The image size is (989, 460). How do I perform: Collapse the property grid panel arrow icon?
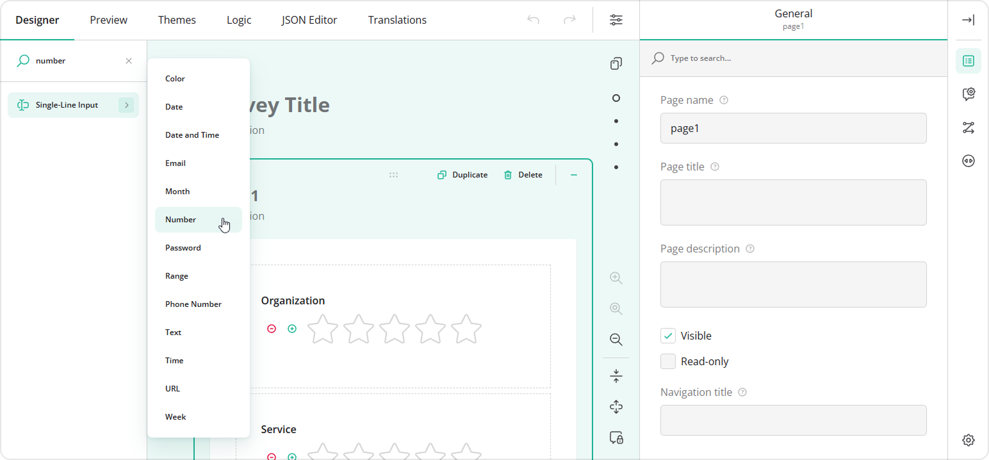(968, 20)
